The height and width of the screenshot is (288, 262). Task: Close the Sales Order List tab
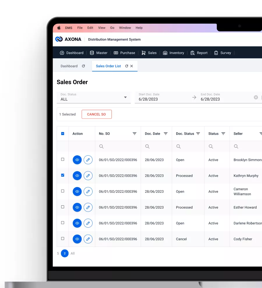pos(132,66)
